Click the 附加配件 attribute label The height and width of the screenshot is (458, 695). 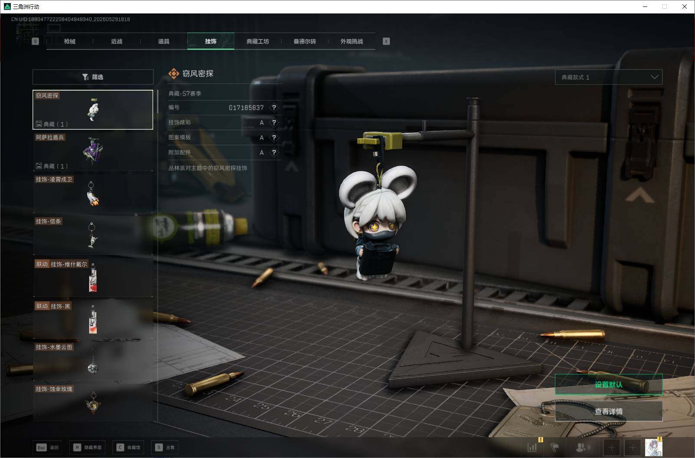pyautogui.click(x=180, y=152)
